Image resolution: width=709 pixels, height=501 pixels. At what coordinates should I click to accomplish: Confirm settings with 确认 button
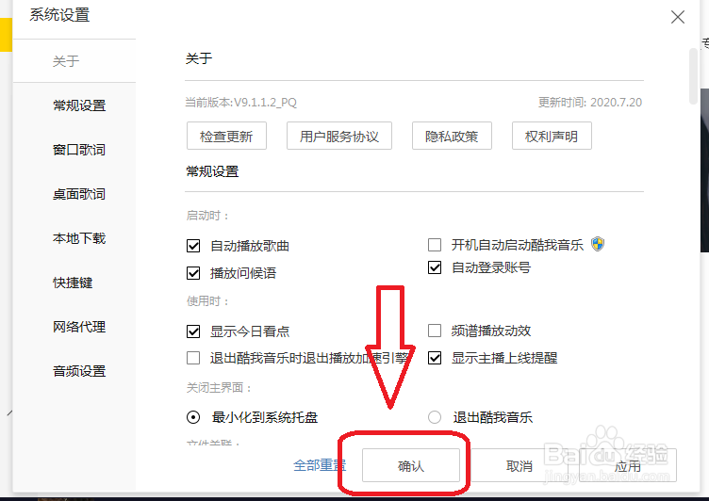(x=410, y=465)
